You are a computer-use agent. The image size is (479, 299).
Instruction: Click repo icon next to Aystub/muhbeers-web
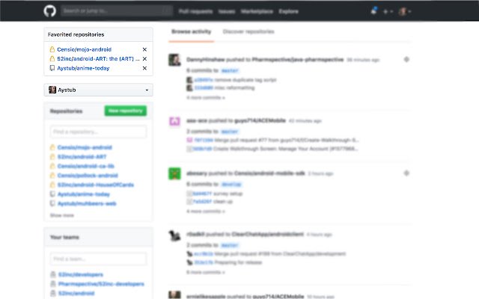pos(52,203)
